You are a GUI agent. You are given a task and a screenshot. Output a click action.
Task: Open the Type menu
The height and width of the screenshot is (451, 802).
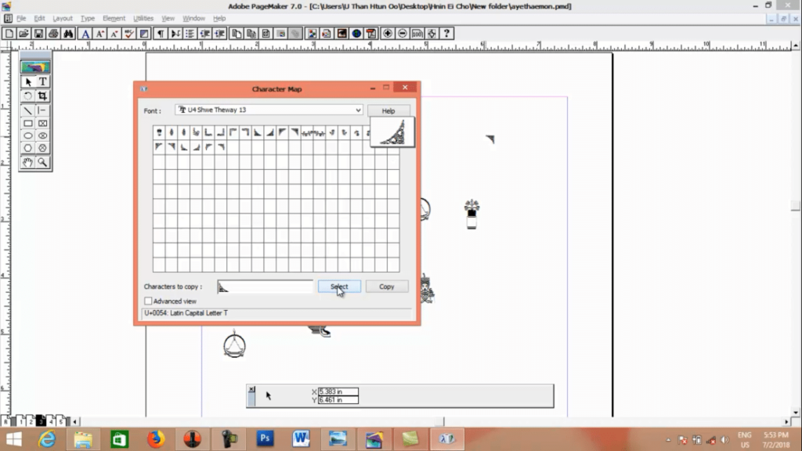point(88,19)
